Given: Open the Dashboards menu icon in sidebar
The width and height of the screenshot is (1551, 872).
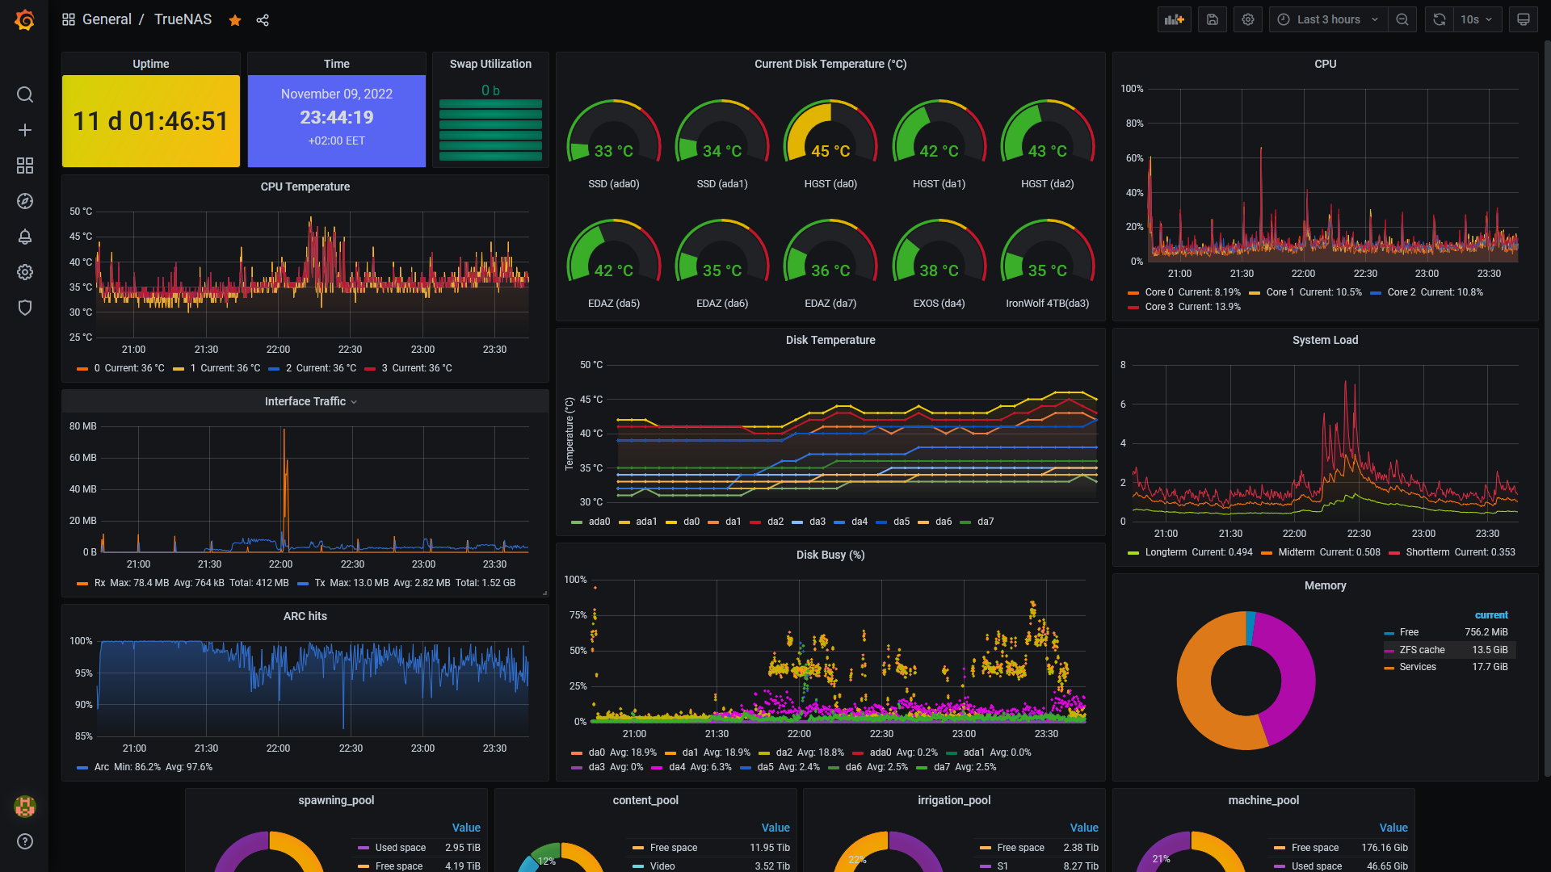Looking at the screenshot, I should [x=25, y=166].
